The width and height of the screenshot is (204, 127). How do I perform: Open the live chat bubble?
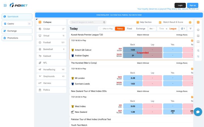tap(198, 112)
